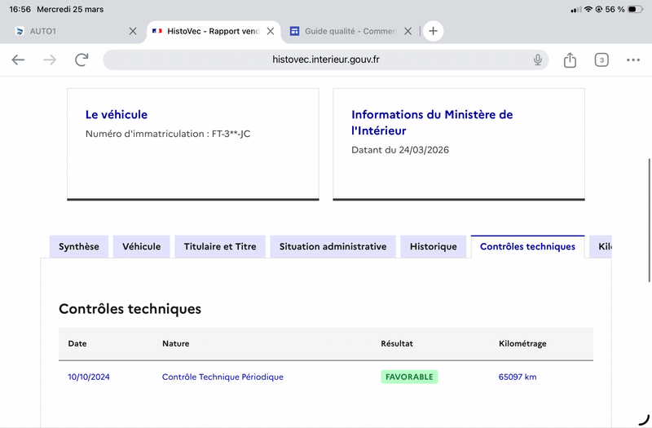Switch to the AUTO1 browser tab
Image resolution: width=652 pixels, height=428 pixels.
(65, 31)
